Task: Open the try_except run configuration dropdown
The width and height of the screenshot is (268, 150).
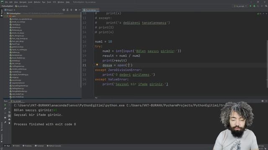Action: click(240, 6)
